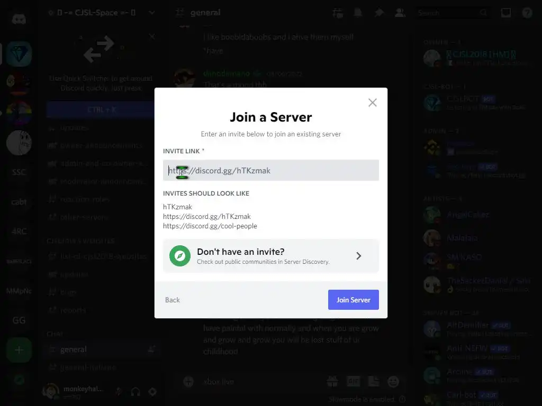The image size is (542, 406).
Task: Click the Search box in the header
Action: tap(452, 13)
